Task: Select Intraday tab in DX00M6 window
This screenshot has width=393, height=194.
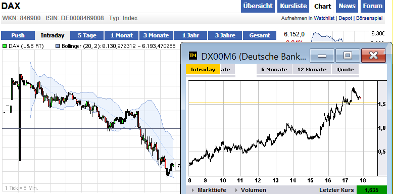Action: coord(203,69)
